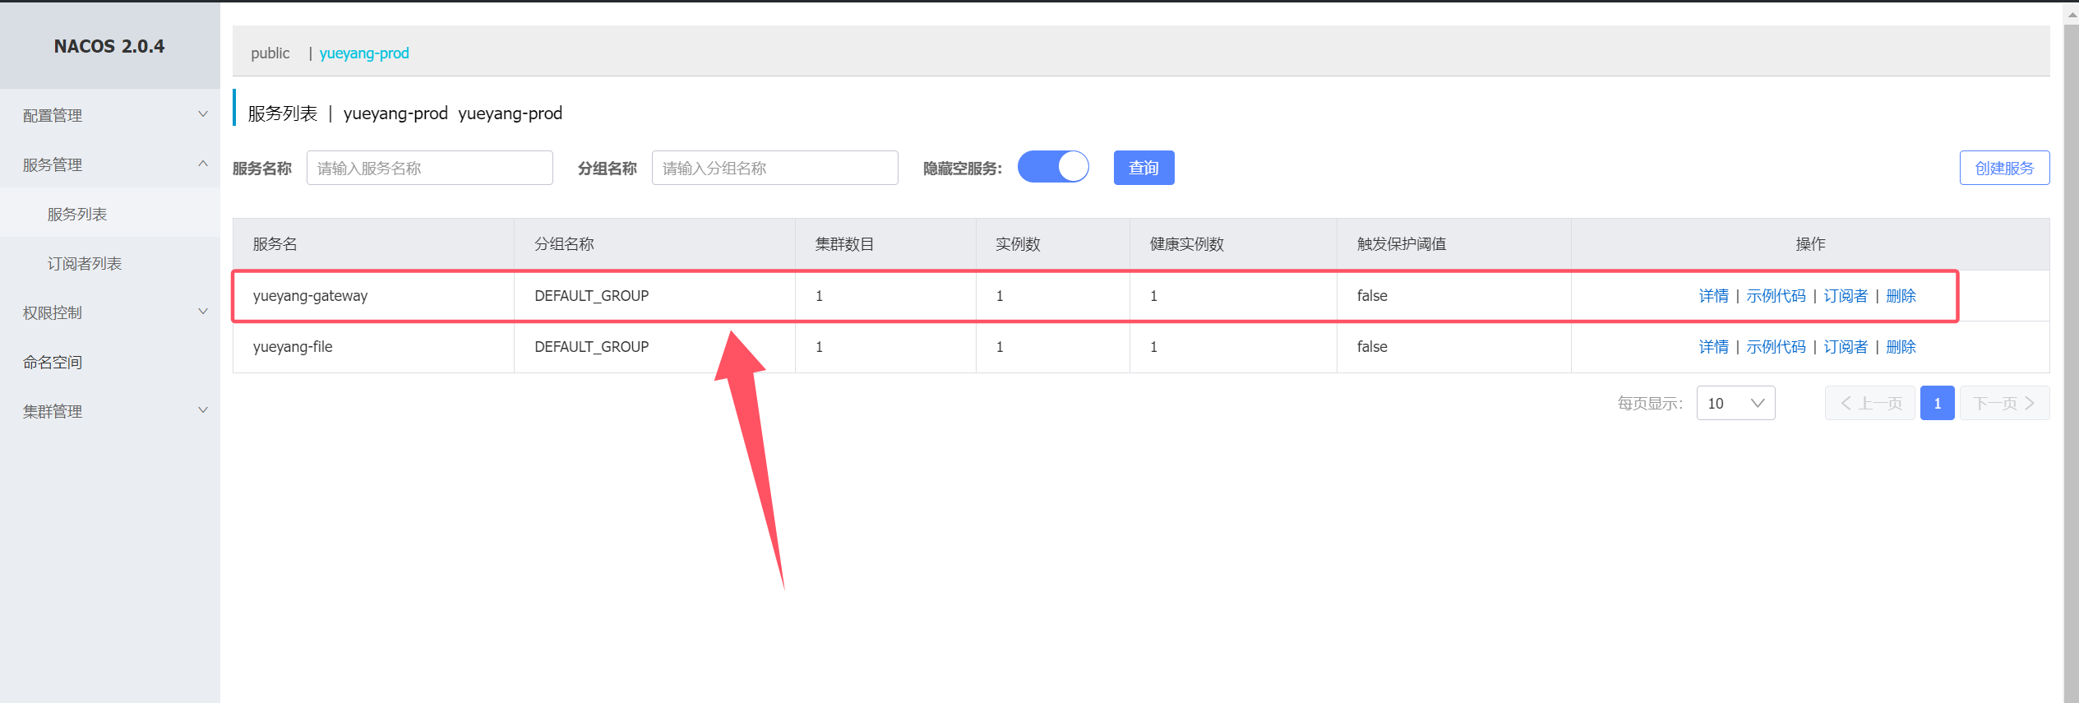Toggle the 隐藏空服务 switch
The height and width of the screenshot is (703, 2079).
pyautogui.click(x=1053, y=167)
